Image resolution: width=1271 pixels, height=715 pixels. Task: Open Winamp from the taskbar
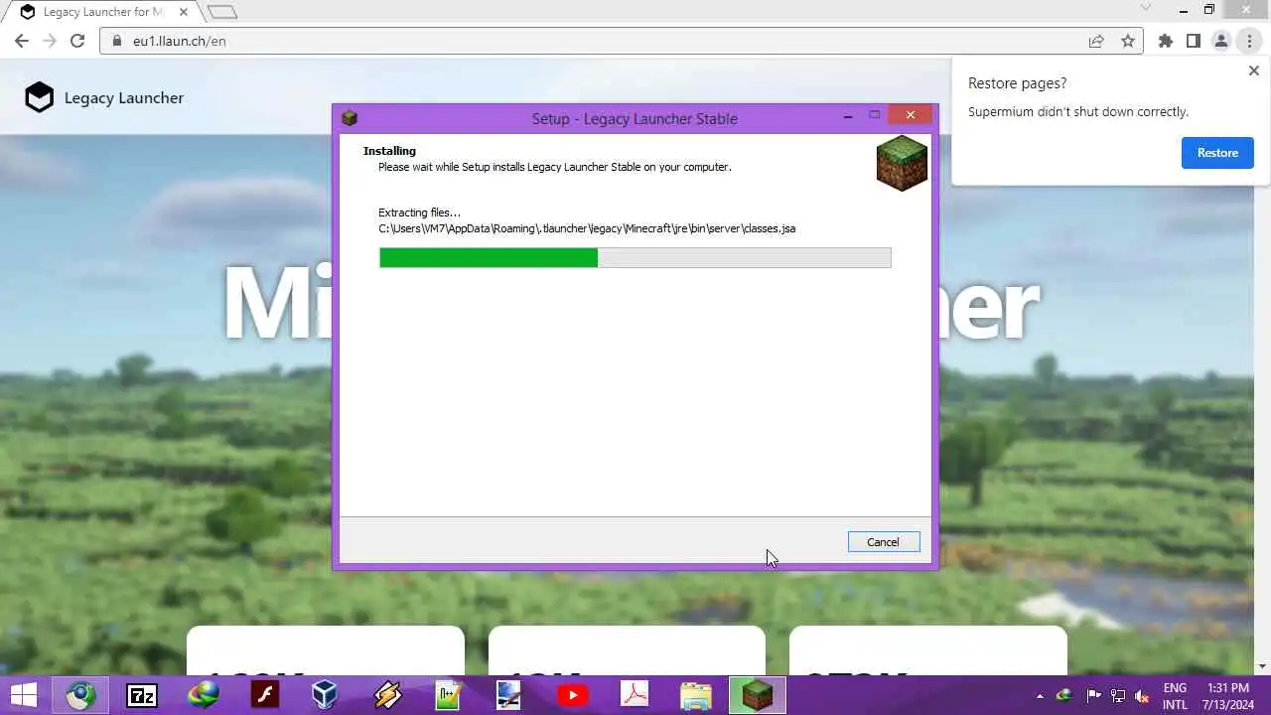[x=387, y=695]
